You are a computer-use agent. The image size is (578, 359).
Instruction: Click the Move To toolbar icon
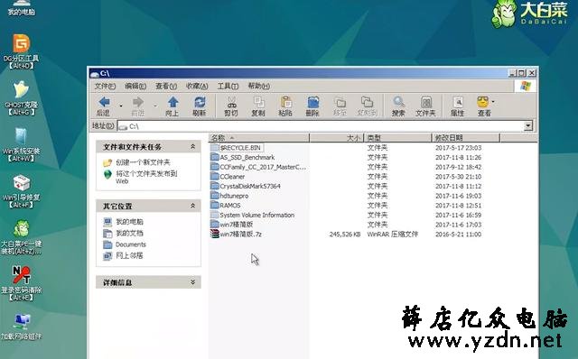[x=340, y=106]
